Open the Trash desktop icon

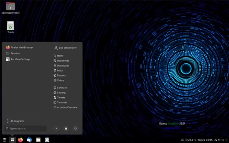[11, 26]
